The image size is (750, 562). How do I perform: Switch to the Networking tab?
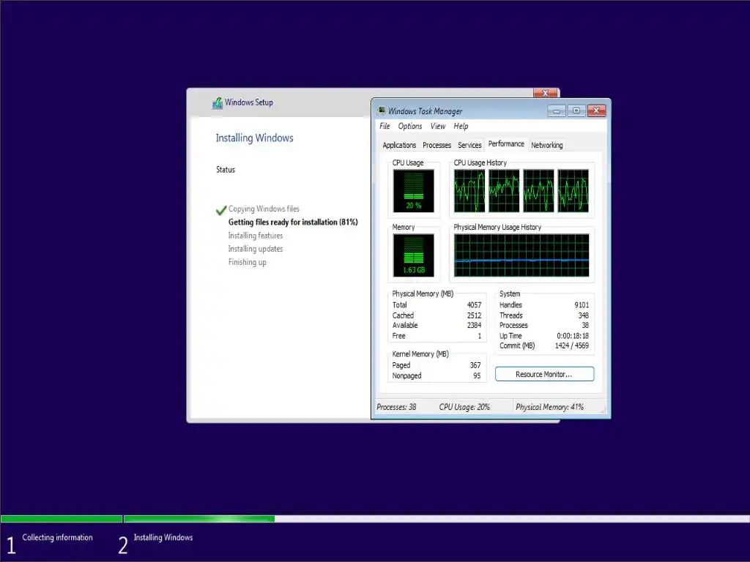546,145
